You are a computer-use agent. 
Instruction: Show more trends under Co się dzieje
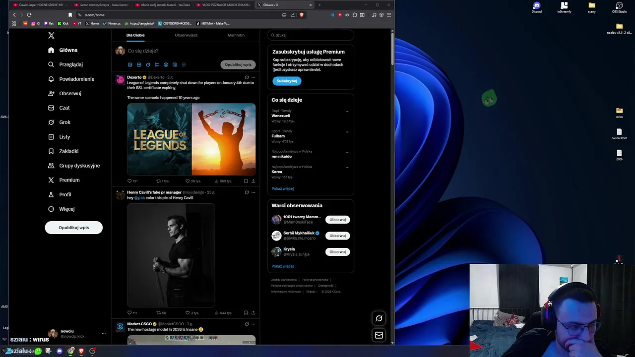click(x=283, y=188)
